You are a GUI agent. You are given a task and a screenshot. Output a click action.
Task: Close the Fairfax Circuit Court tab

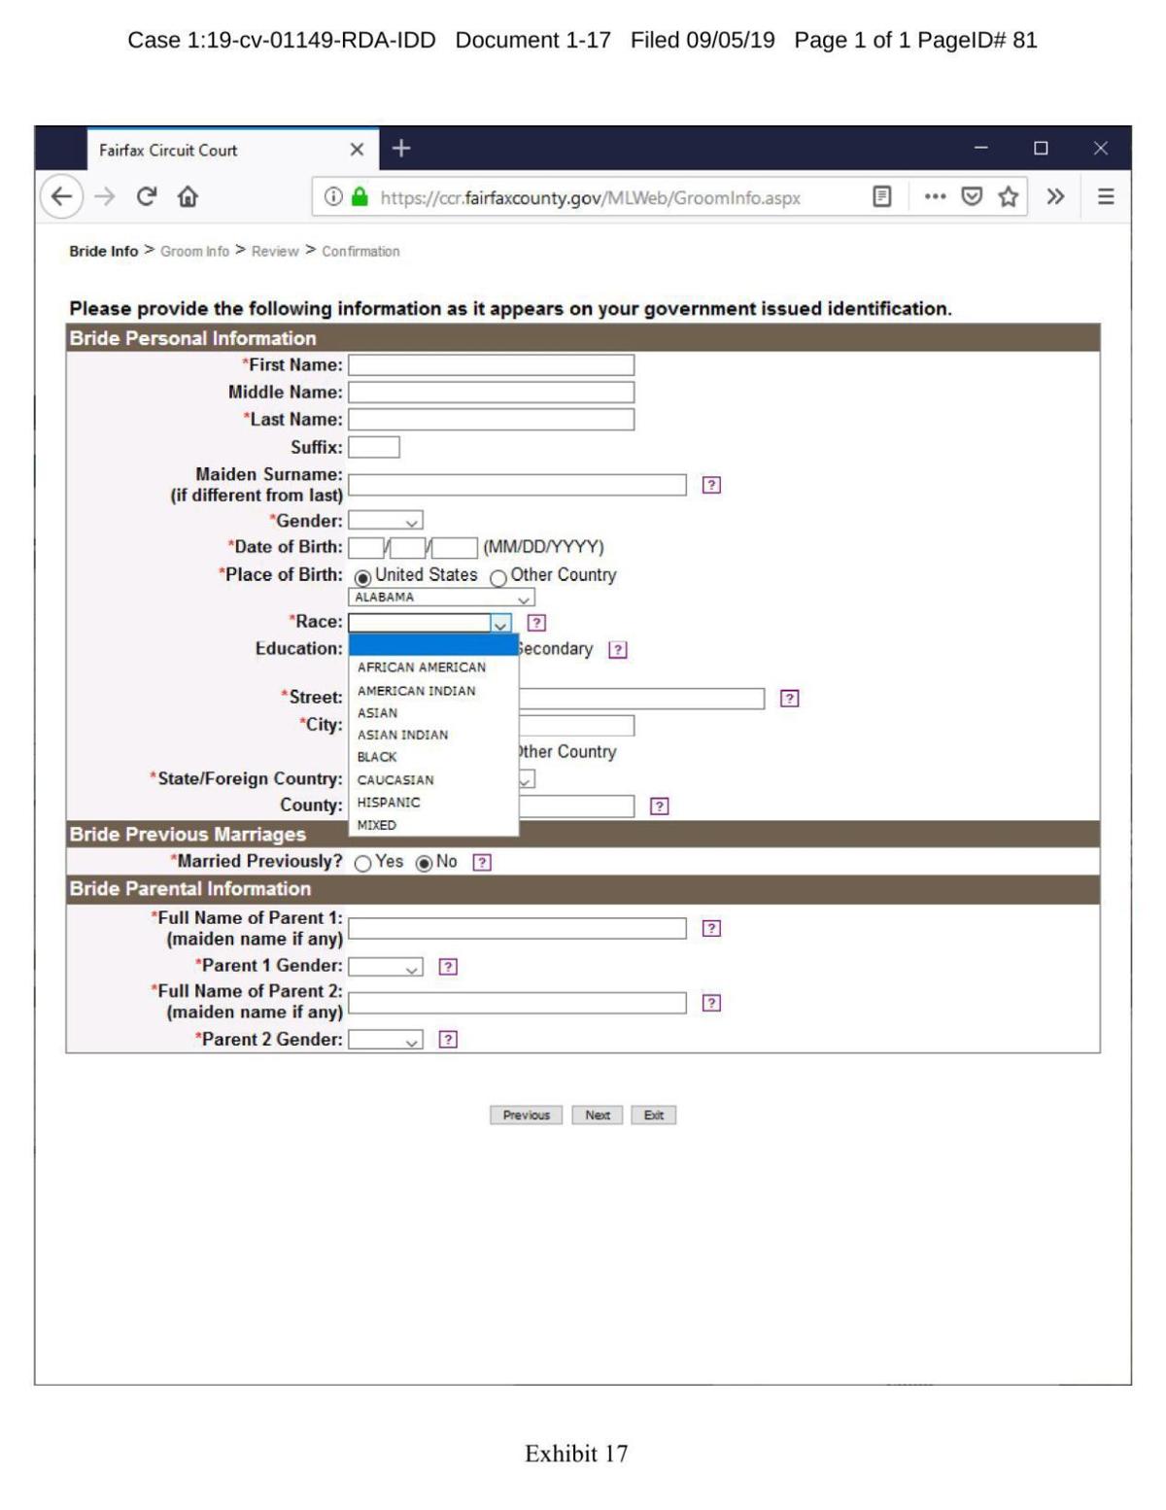[357, 150]
